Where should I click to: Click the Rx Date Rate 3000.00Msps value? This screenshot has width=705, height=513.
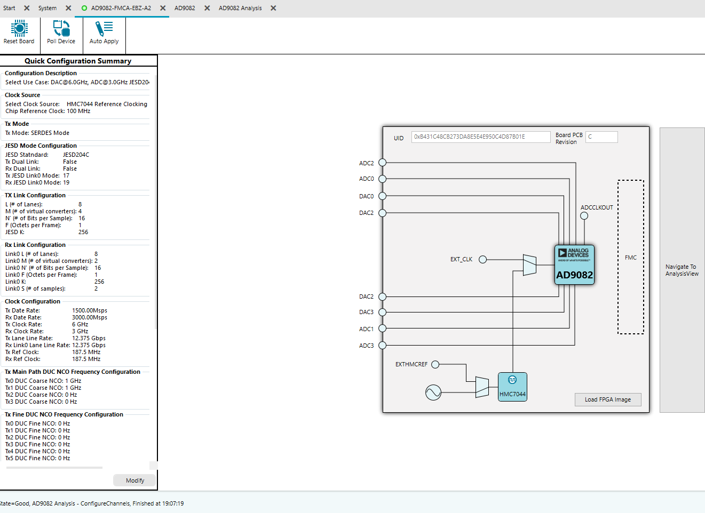click(x=90, y=317)
